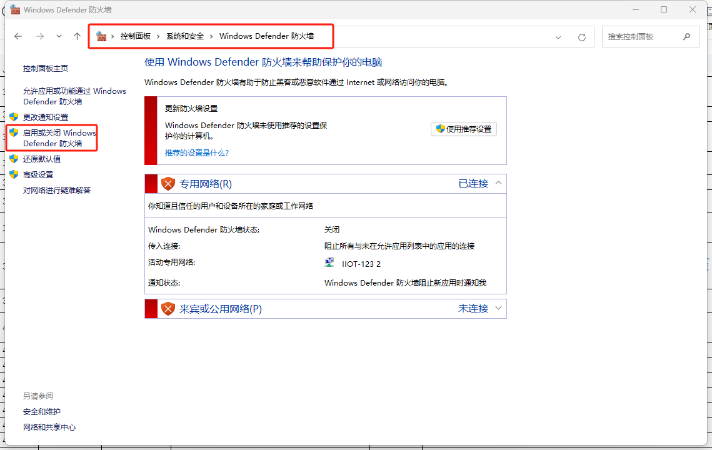Click the search magnifier icon

tap(686, 36)
